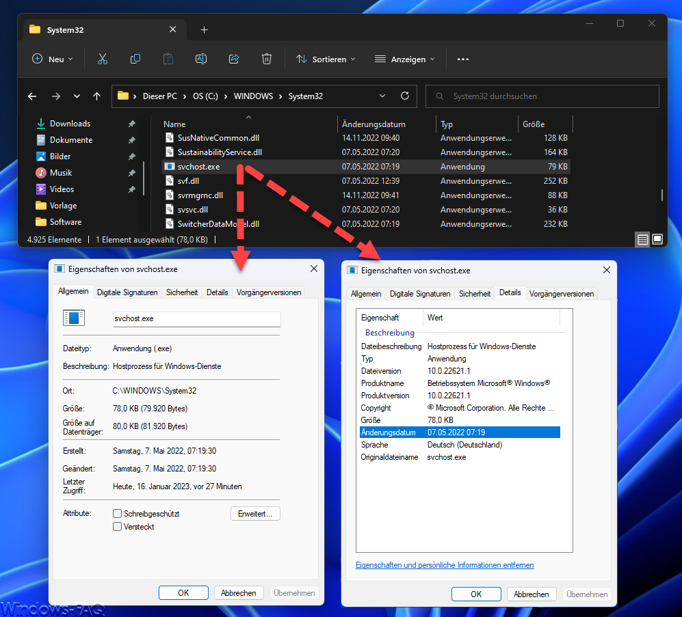682x617 pixels.
Task: Add a new tab with plus icon
Action: point(204,29)
